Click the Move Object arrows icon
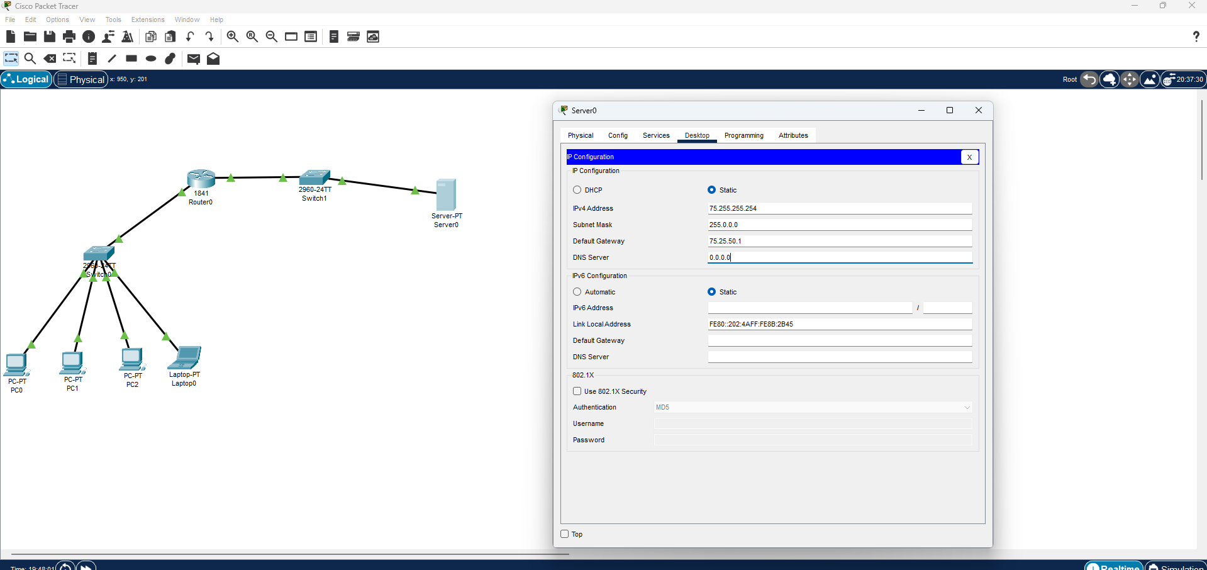This screenshot has height=570, width=1207. 1130,79
